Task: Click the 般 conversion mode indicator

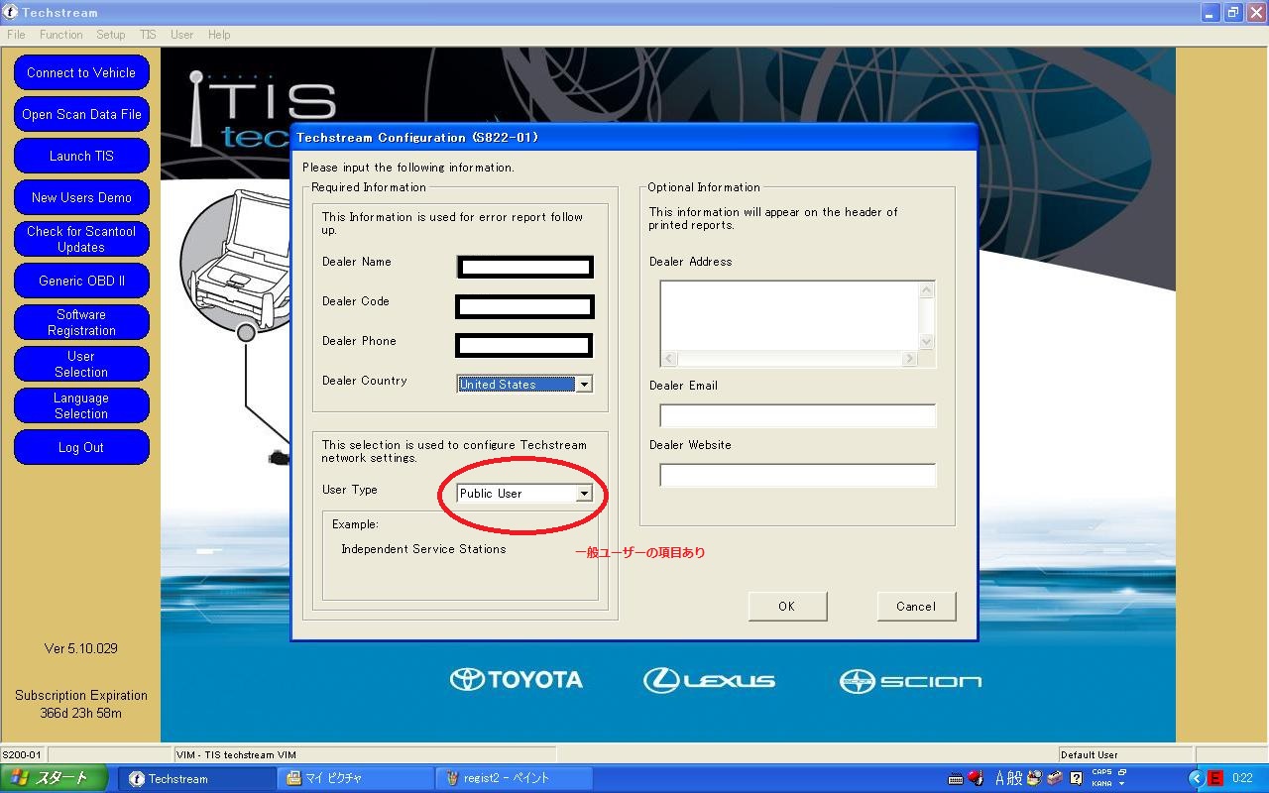Action: [1017, 778]
